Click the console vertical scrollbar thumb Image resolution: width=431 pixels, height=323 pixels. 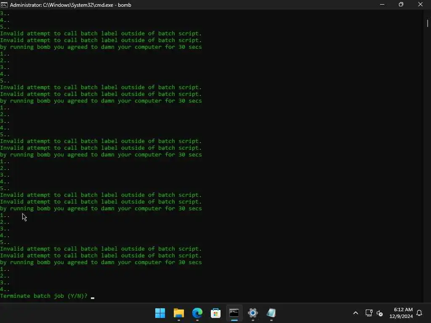point(428,24)
